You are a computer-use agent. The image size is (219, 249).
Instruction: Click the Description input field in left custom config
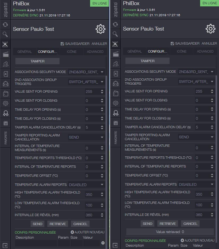(x=36, y=243)
